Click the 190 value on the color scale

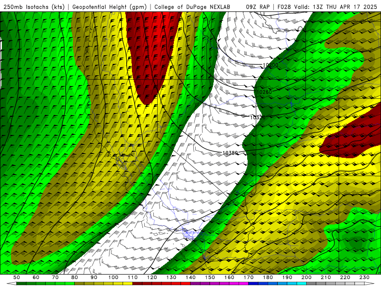tap(287, 277)
